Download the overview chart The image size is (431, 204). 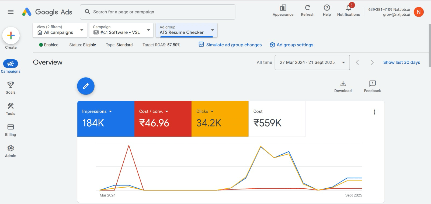(x=343, y=84)
